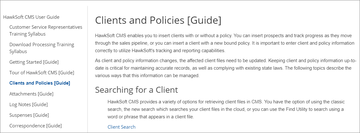Image resolution: width=360 pixels, height=133 pixels.
Task: Click the Clients and Policies page title
Action: [x=158, y=20]
